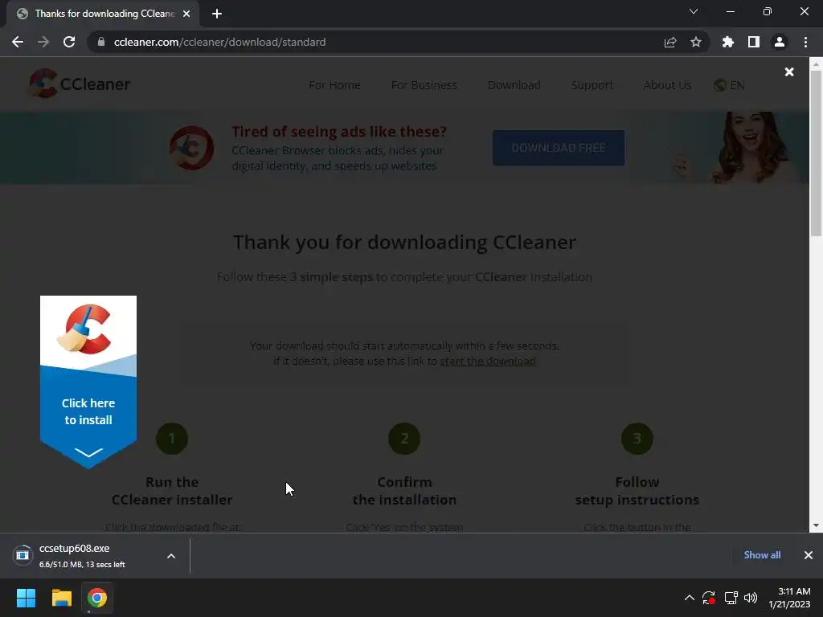Click the Chrome taskbar icon

(97, 598)
